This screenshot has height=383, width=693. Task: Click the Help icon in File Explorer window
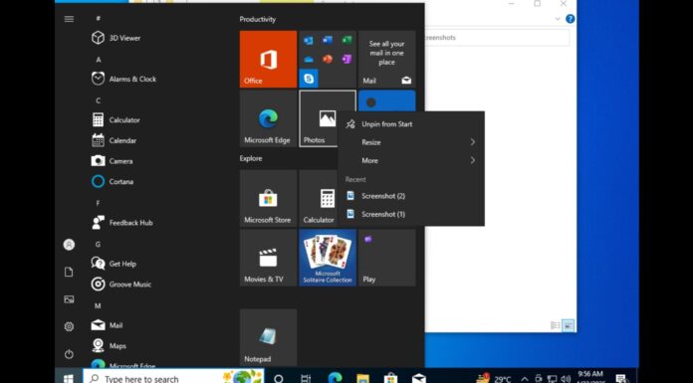(x=571, y=19)
